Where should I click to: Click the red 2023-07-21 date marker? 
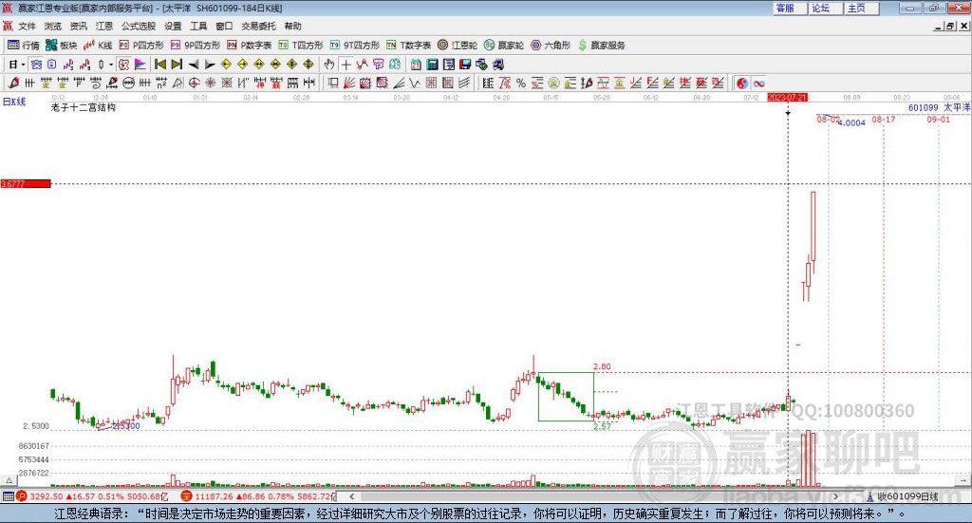(787, 97)
